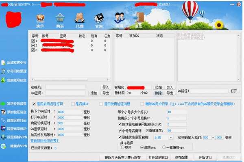Enable the 是否换IP checkbox
The width and height of the screenshot is (244, 162).
pos(73,104)
